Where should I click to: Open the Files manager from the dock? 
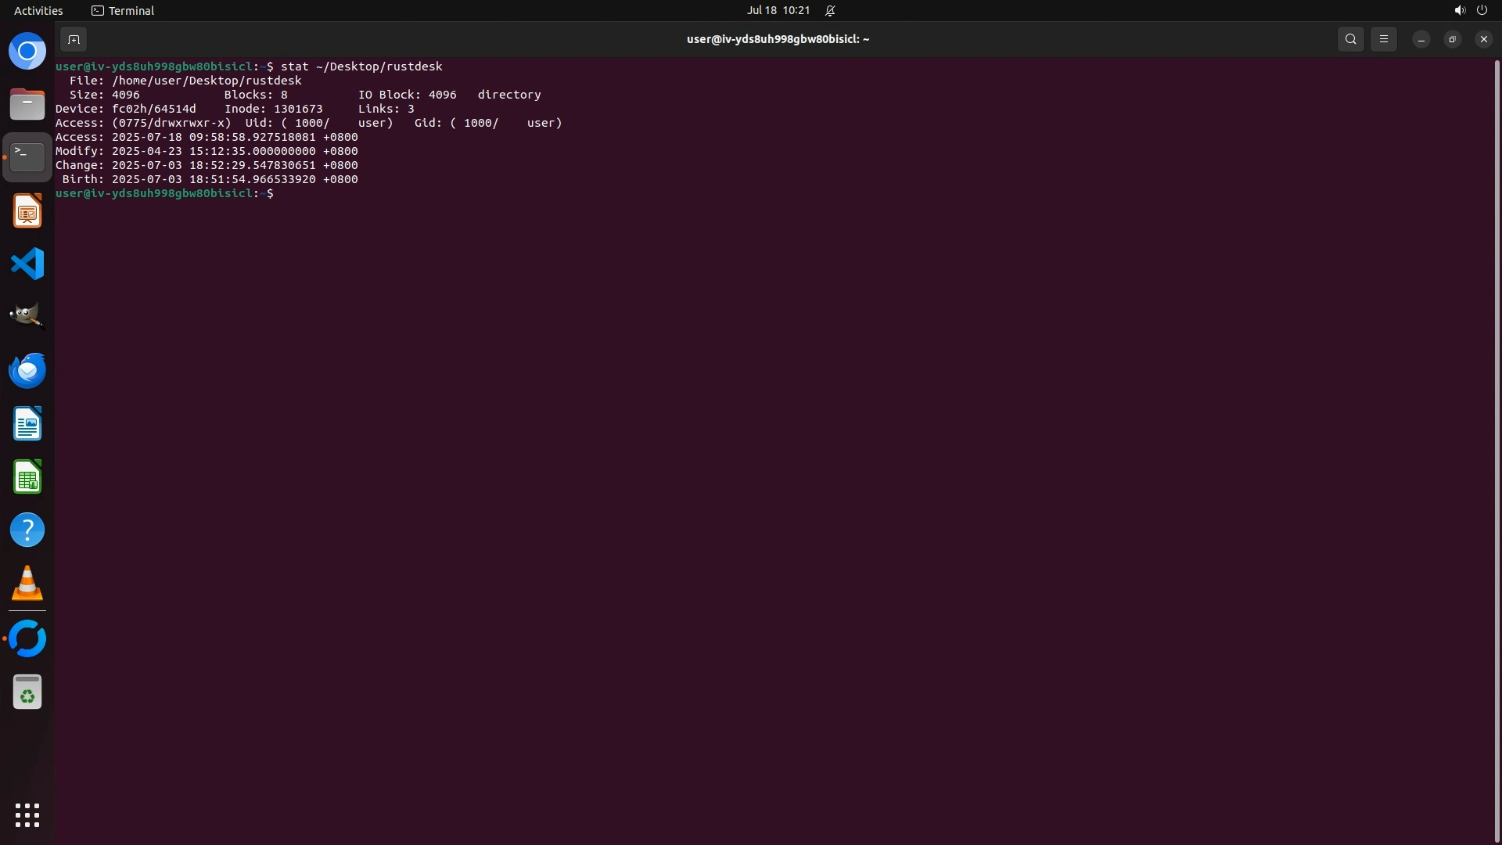coord(27,104)
